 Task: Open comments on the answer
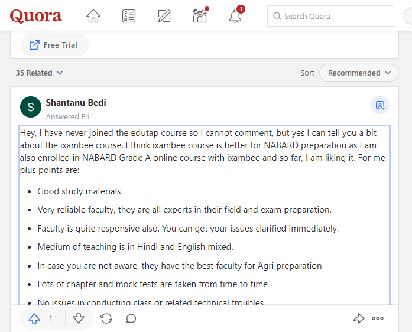point(131,318)
